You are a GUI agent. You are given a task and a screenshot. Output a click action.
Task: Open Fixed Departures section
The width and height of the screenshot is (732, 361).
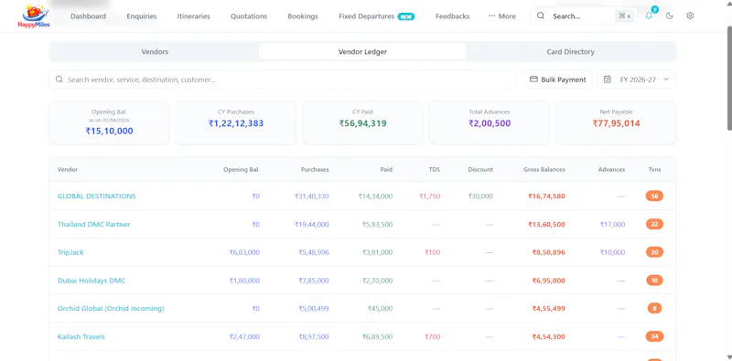point(367,16)
